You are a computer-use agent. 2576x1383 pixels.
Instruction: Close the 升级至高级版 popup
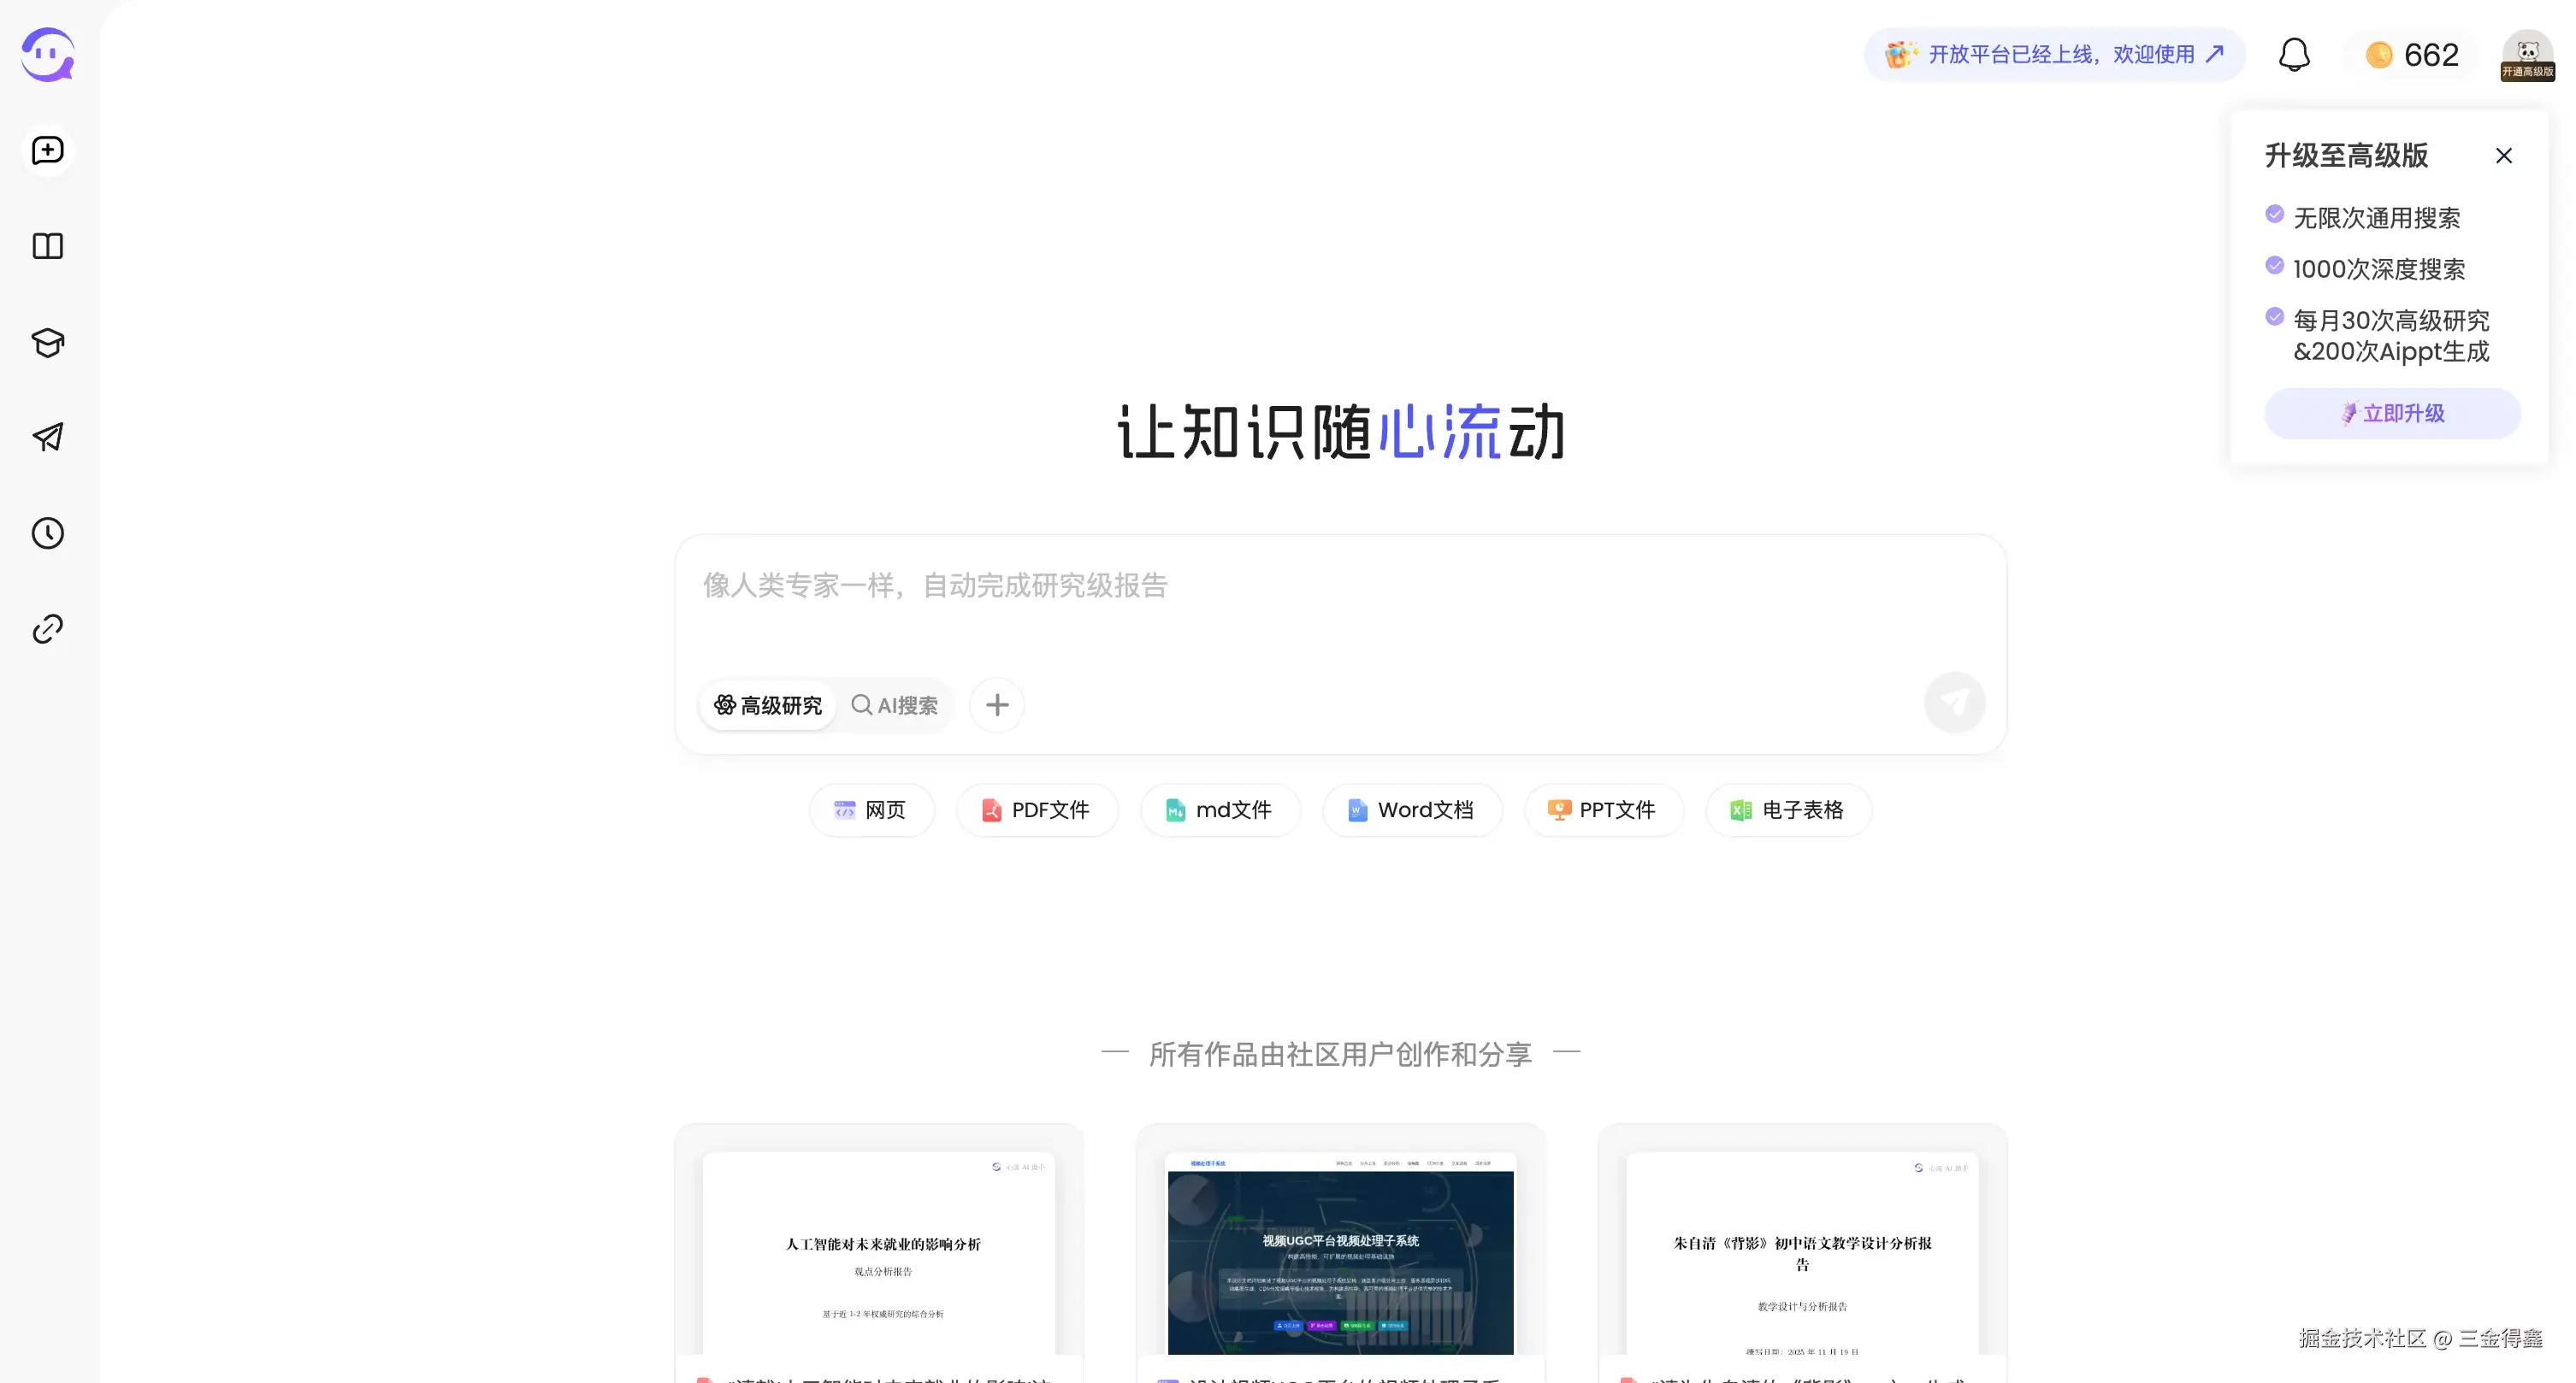click(x=2503, y=156)
